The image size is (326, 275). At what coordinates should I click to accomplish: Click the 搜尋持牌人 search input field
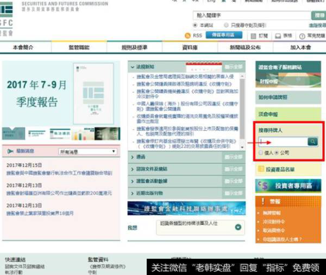coord(283,142)
